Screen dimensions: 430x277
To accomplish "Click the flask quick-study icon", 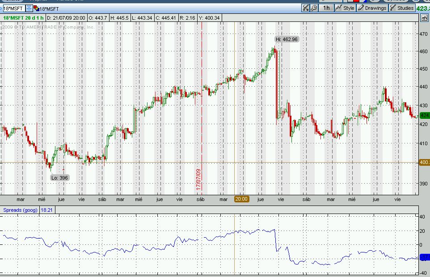I will point(305,8).
